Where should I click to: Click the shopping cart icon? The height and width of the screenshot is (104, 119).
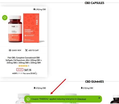point(26,50)
